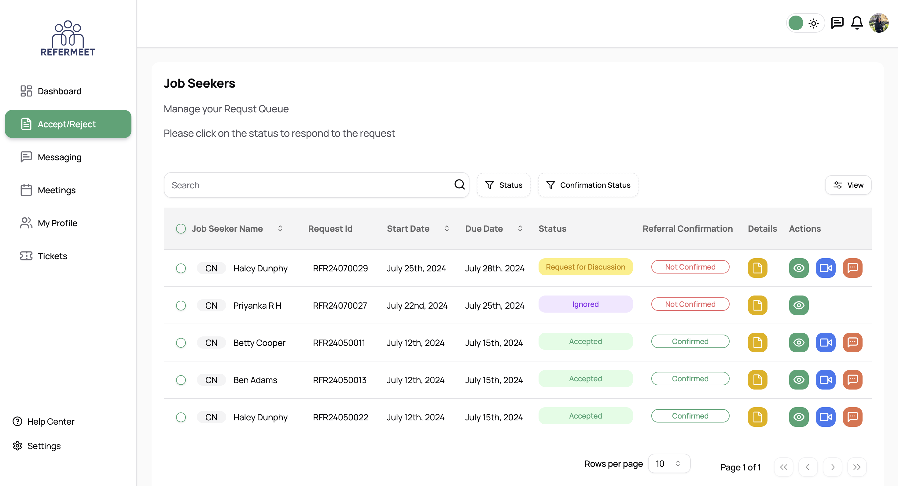The width and height of the screenshot is (898, 486).
Task: Go to first page of table
Action: (x=783, y=467)
